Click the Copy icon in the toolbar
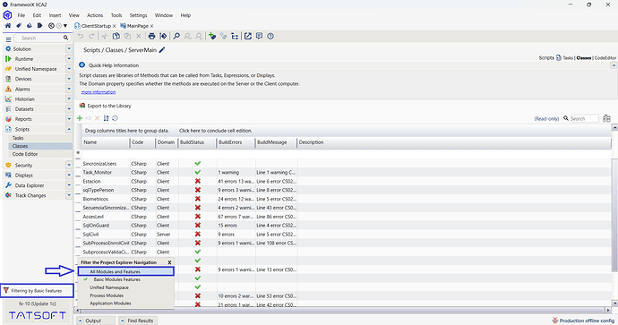This screenshot has width=618, height=325. [116, 36]
